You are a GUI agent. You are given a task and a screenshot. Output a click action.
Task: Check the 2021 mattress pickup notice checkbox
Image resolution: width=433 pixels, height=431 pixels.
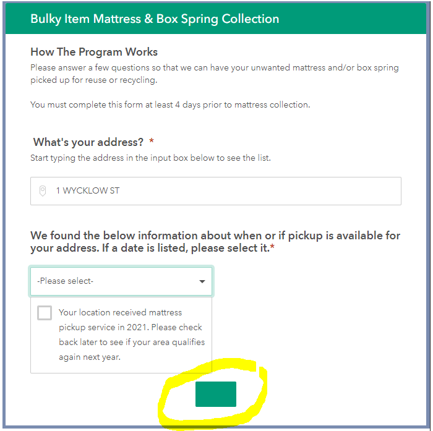tap(45, 313)
